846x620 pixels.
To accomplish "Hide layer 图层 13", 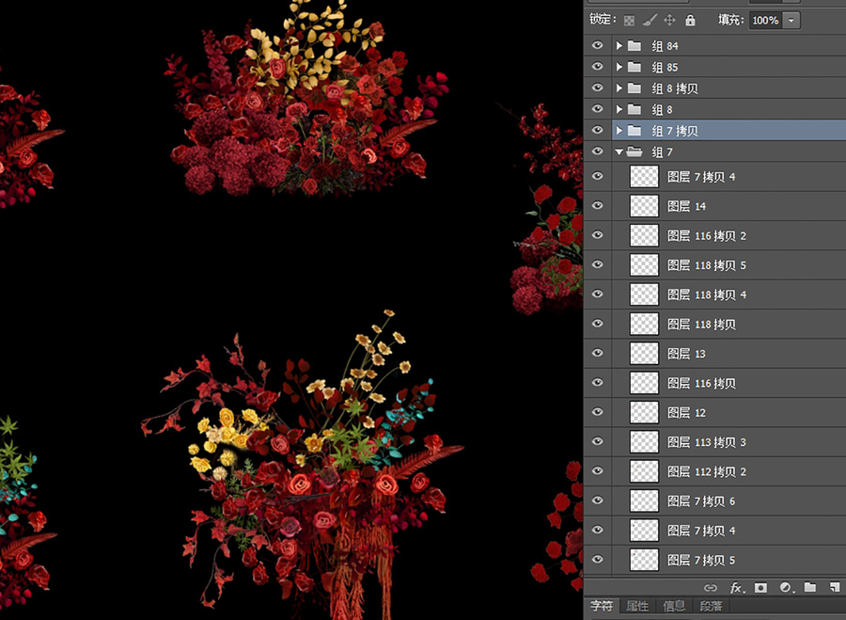I will pyautogui.click(x=597, y=353).
